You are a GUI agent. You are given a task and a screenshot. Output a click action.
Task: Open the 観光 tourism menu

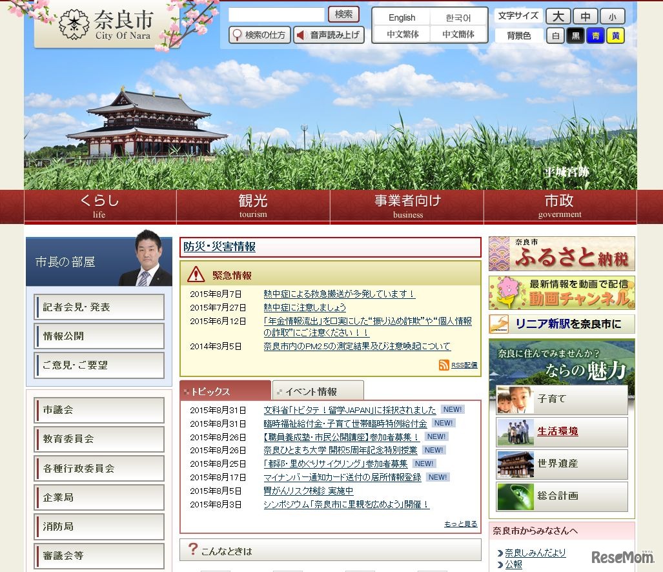[x=253, y=207]
